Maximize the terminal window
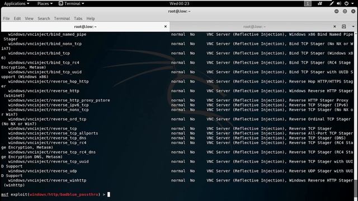The height and width of the screenshot is (201, 358). click(345, 11)
